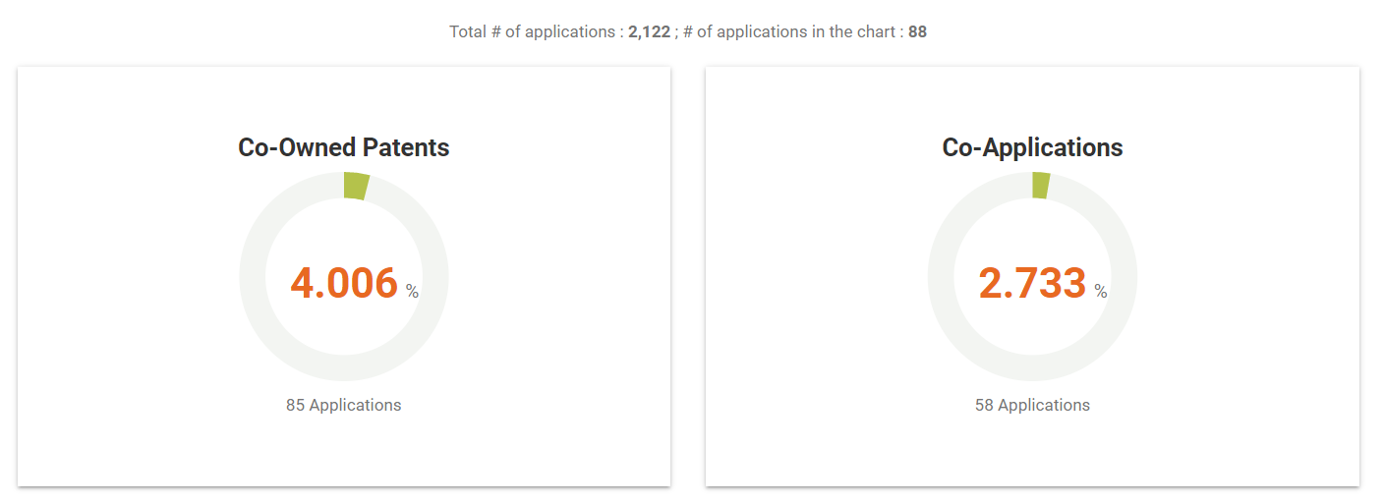Click the Co-Owned Patents heading
Screen dimensions: 1384x504
(344, 147)
